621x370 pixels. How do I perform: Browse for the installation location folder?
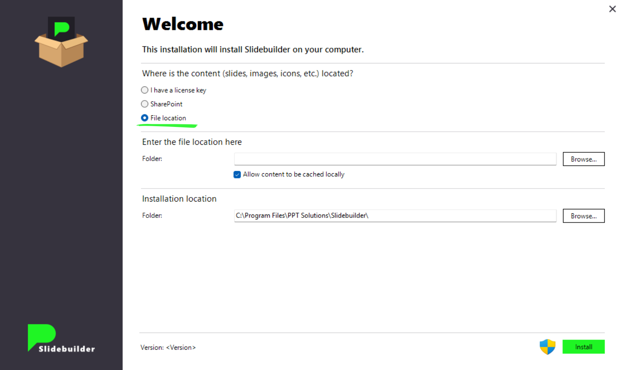click(x=583, y=216)
